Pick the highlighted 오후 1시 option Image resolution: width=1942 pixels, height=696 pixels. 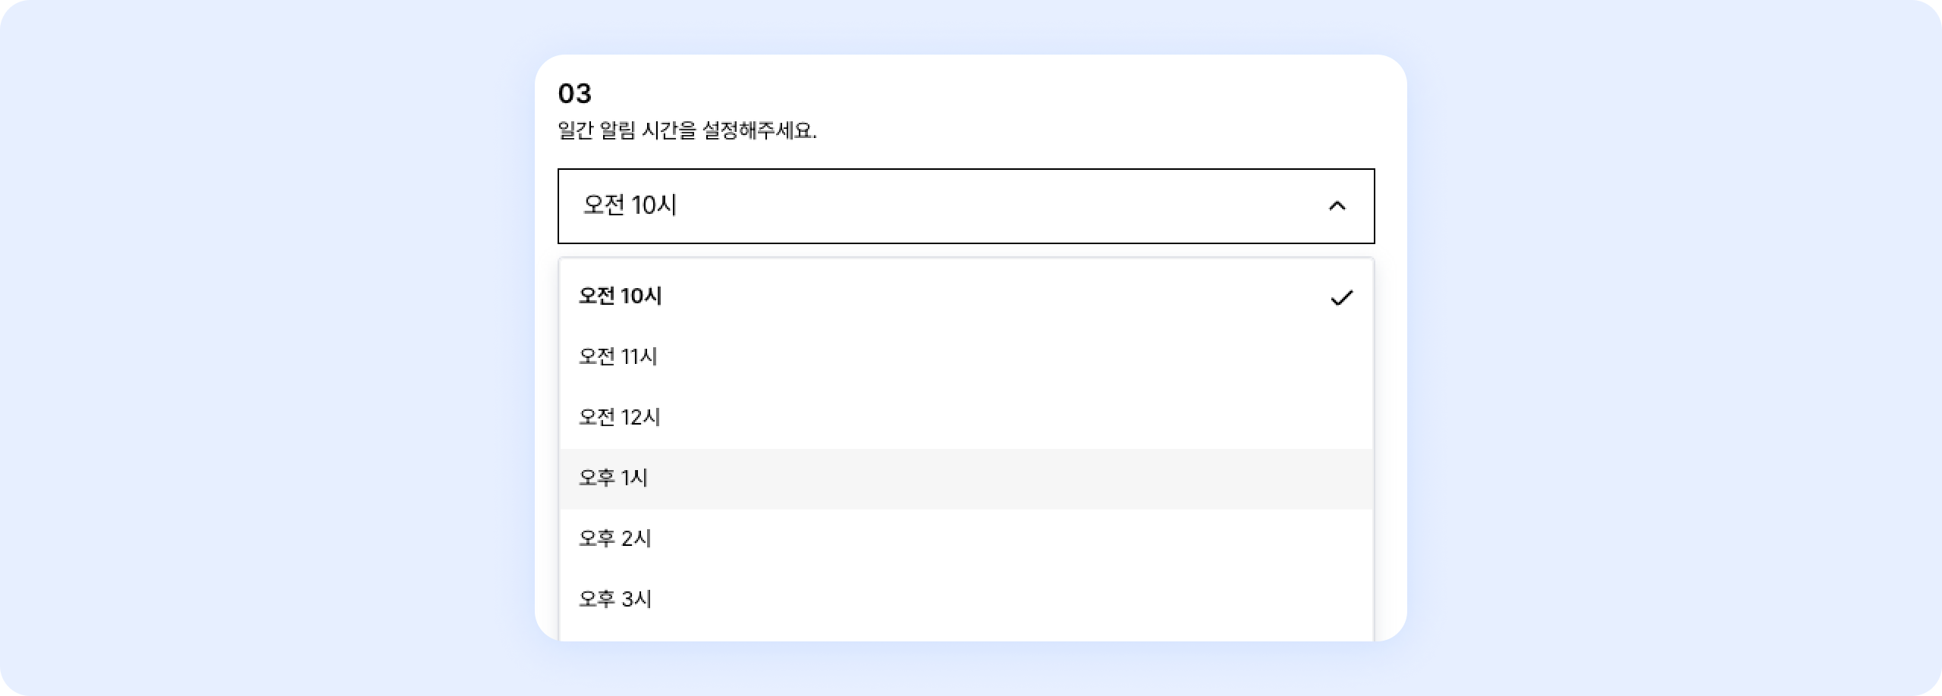[613, 478]
